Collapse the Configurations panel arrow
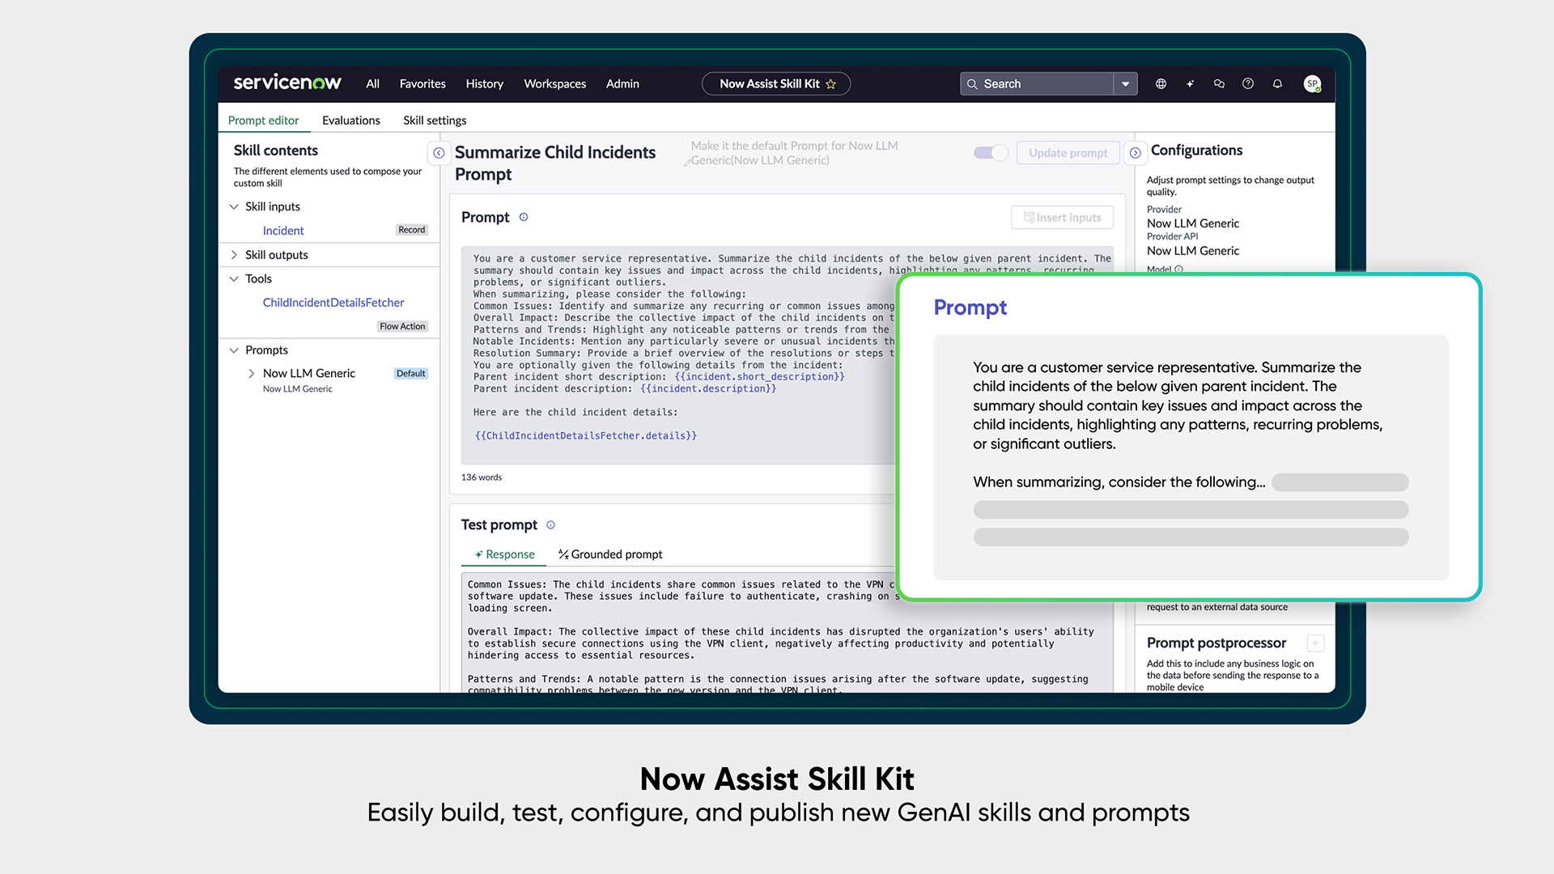The width and height of the screenshot is (1554, 874). pyautogui.click(x=1135, y=153)
